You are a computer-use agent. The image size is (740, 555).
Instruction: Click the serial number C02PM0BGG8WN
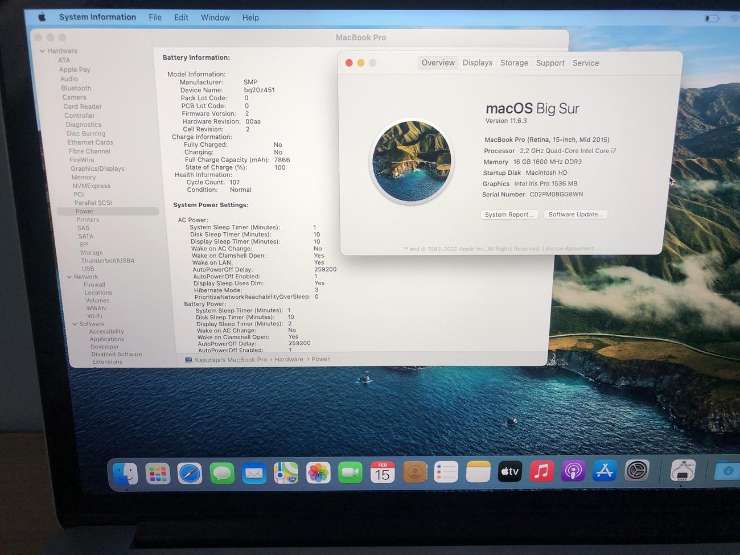coord(556,195)
